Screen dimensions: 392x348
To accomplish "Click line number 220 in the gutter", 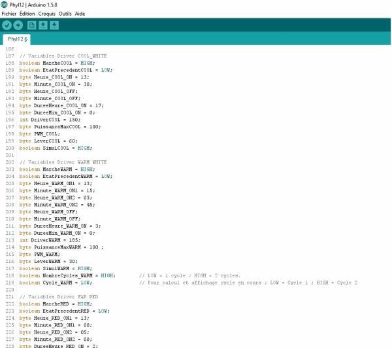I will tap(10, 290).
